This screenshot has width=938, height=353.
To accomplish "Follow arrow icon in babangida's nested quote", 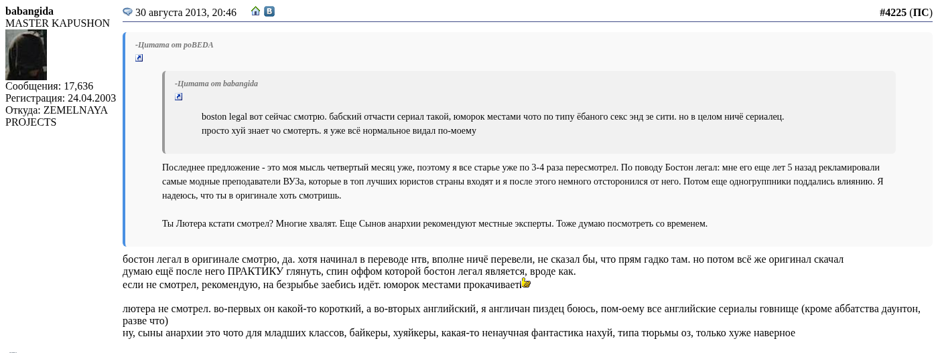I will point(179,97).
